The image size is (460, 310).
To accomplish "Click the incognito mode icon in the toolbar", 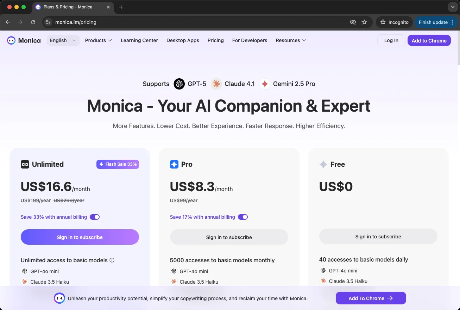I will coord(383,22).
